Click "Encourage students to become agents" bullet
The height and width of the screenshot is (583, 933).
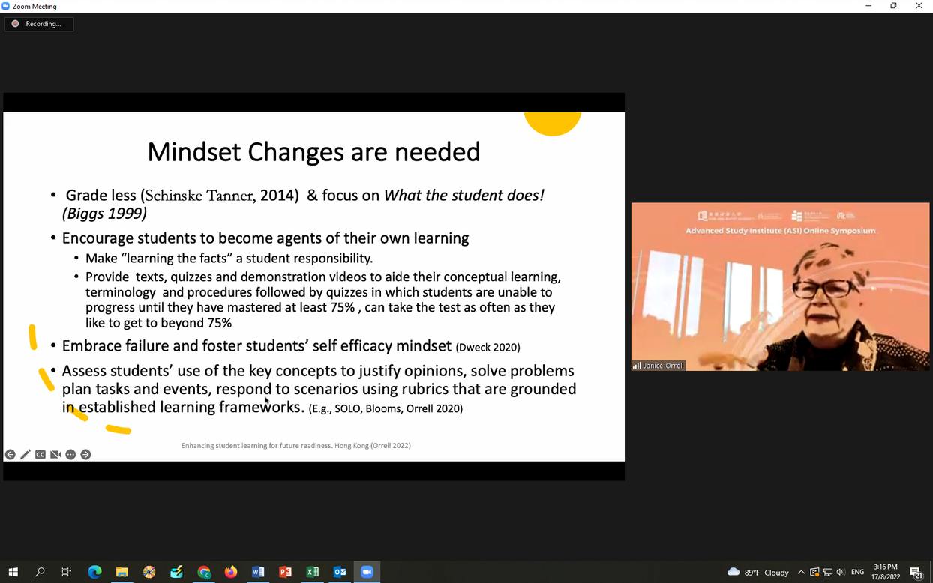(x=265, y=238)
